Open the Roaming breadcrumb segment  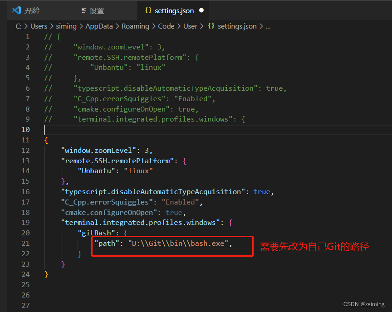tap(136, 26)
